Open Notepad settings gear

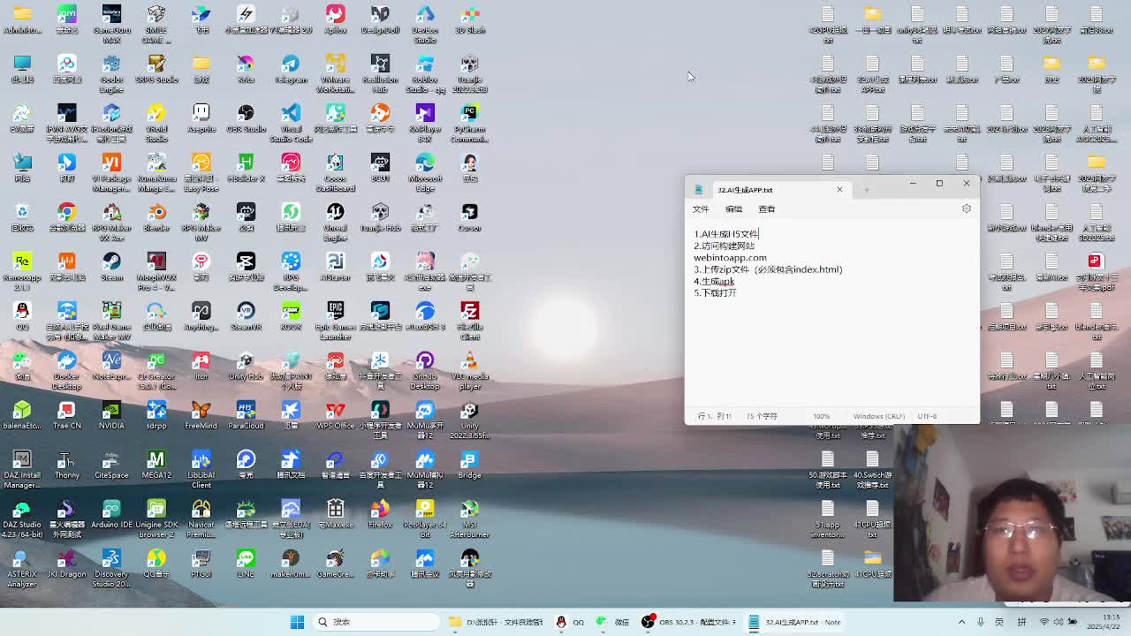pos(966,209)
